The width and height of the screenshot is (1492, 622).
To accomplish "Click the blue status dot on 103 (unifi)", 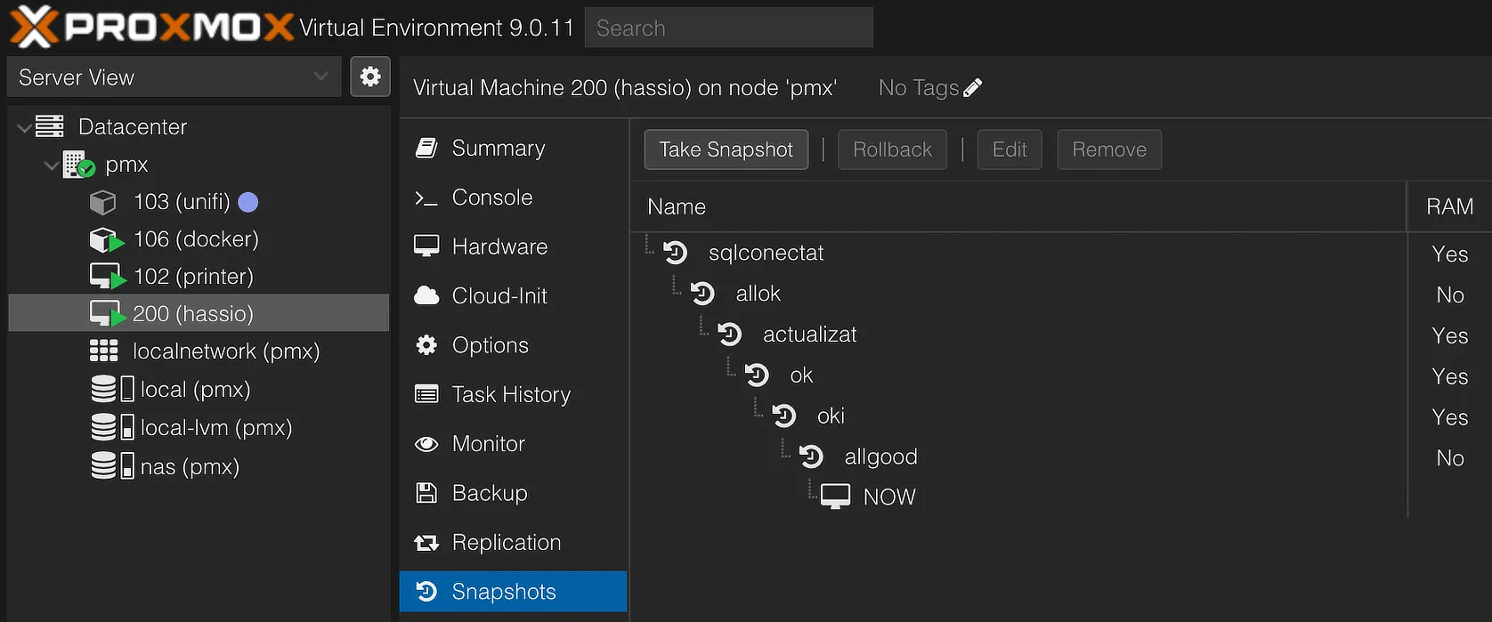I will point(248,203).
